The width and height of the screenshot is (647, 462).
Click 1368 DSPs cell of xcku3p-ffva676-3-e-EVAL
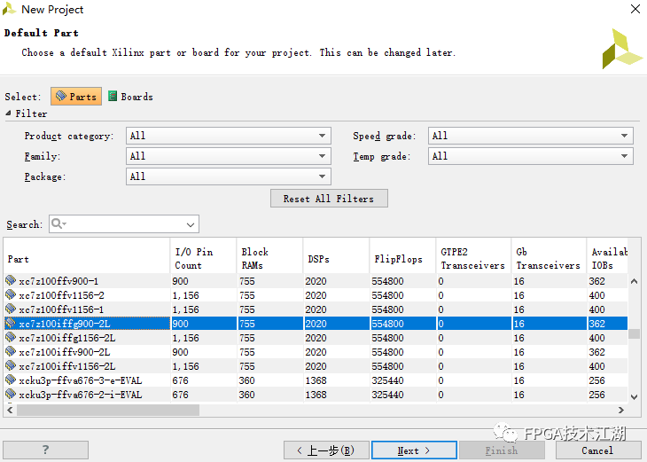tap(316, 380)
